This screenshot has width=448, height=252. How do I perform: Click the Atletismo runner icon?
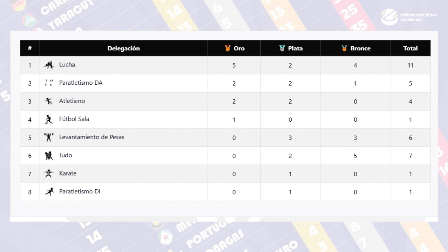click(x=49, y=101)
